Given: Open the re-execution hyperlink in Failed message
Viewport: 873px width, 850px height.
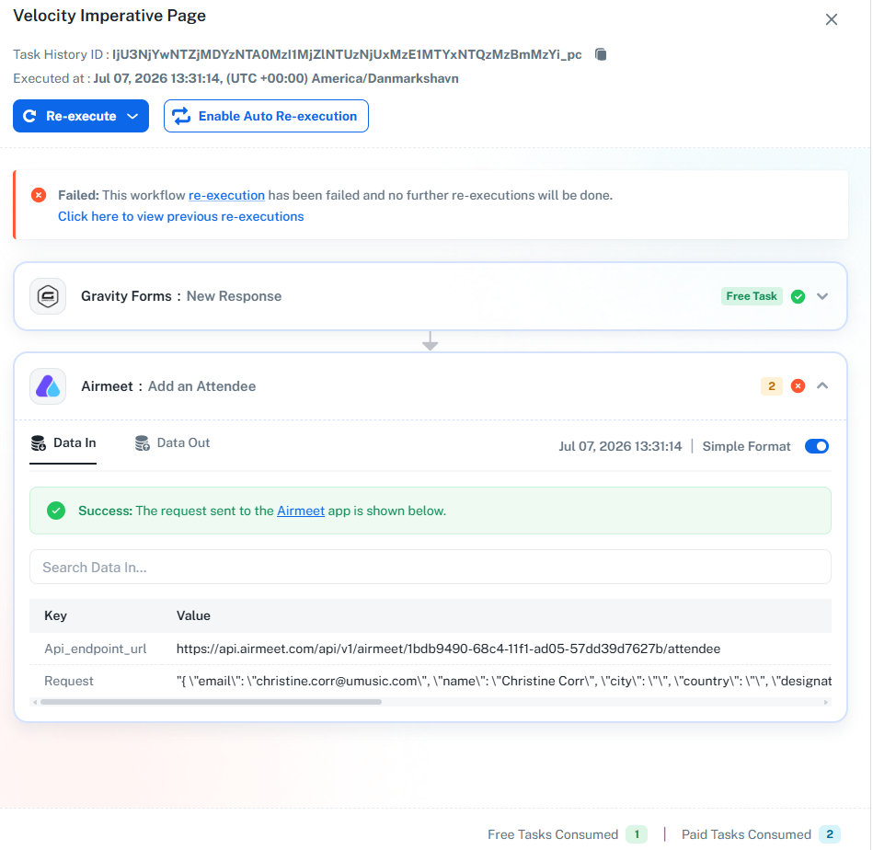Looking at the screenshot, I should click(226, 195).
